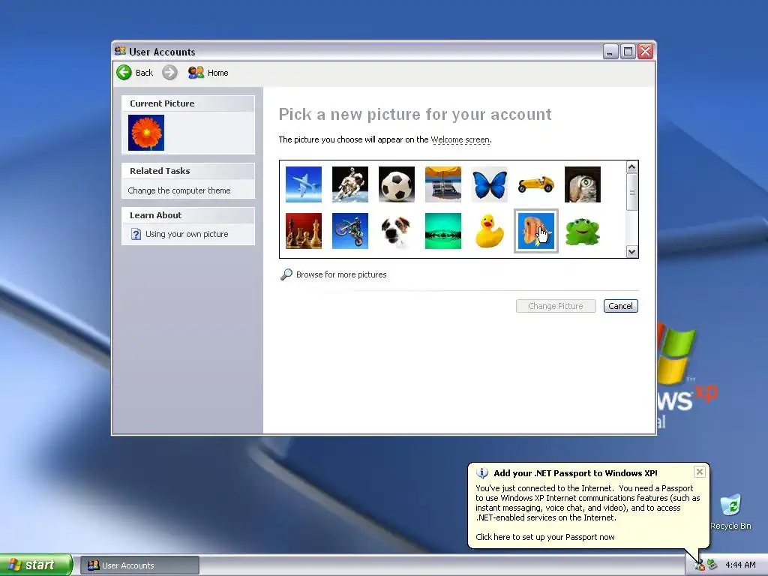Choose the green palm reflection picture
The image size is (768, 576).
tap(442, 231)
